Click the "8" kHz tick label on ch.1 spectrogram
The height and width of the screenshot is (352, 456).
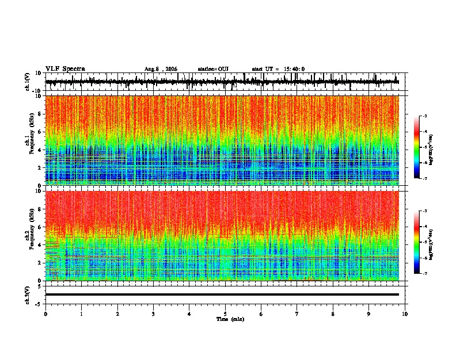pos(40,114)
